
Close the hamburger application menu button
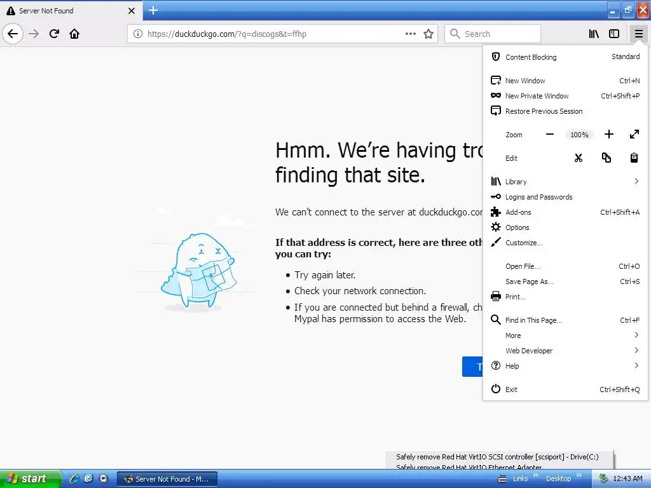(x=638, y=34)
